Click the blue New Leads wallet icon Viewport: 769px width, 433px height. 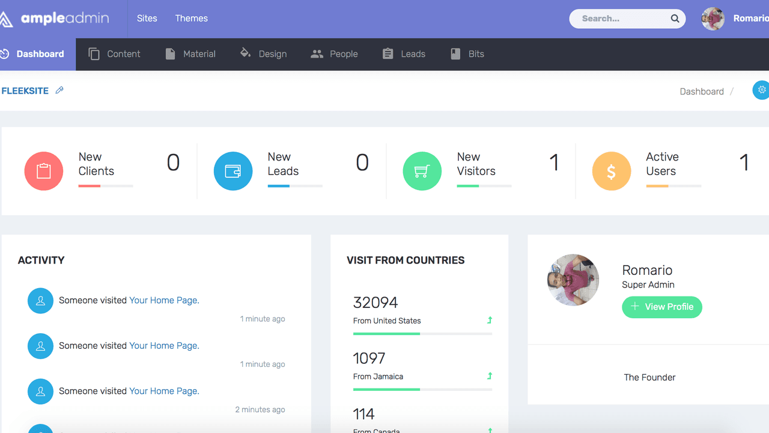click(x=233, y=171)
